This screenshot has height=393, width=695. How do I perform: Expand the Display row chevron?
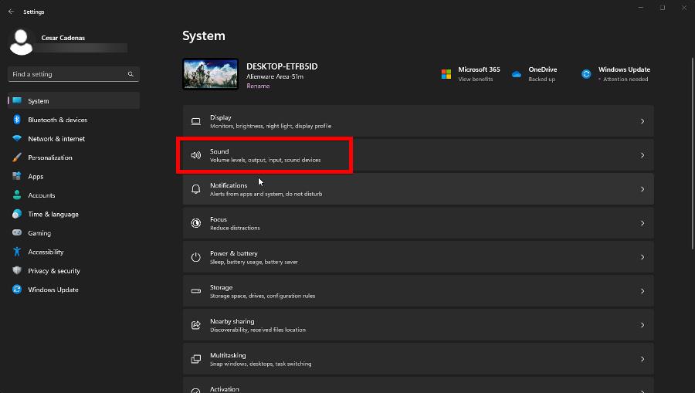pyautogui.click(x=642, y=121)
